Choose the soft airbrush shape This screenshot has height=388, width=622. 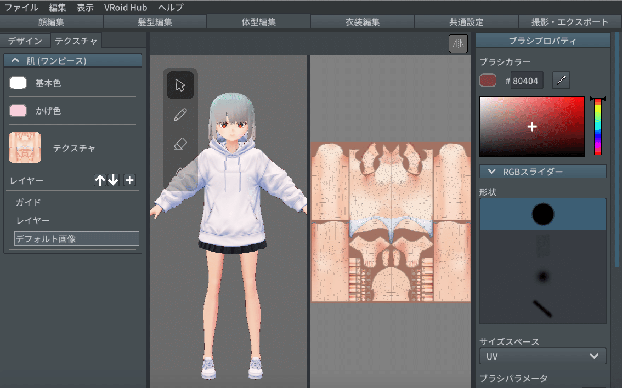[x=542, y=276]
